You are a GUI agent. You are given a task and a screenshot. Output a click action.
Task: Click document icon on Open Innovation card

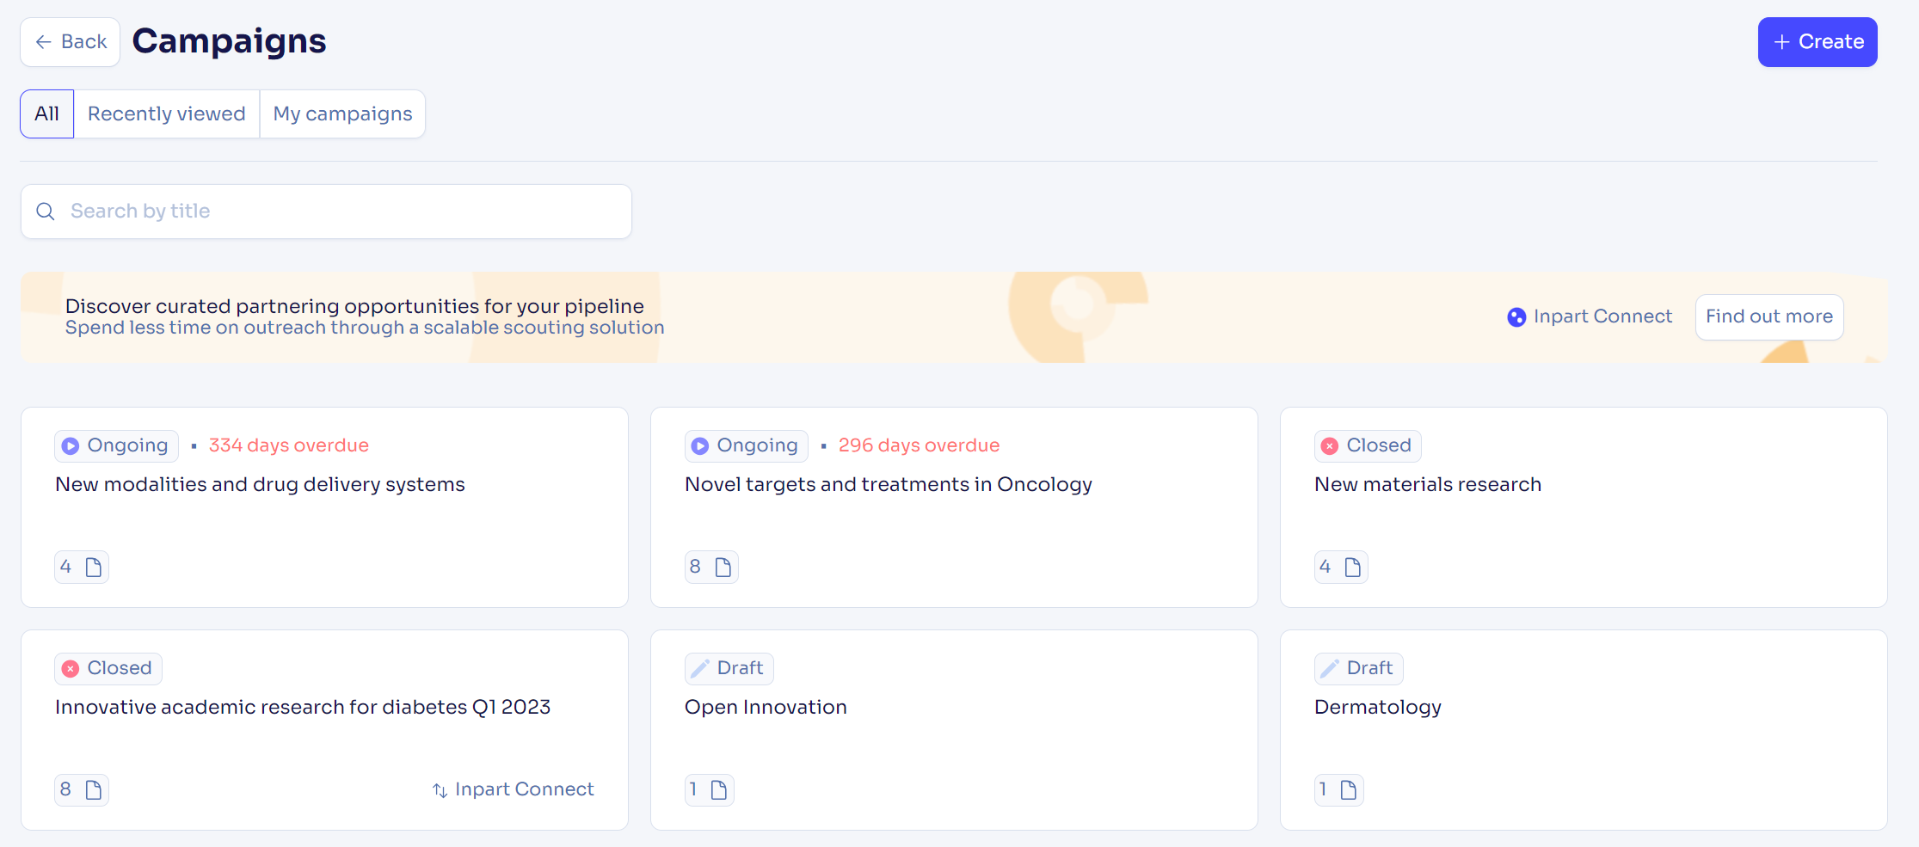coord(719,790)
